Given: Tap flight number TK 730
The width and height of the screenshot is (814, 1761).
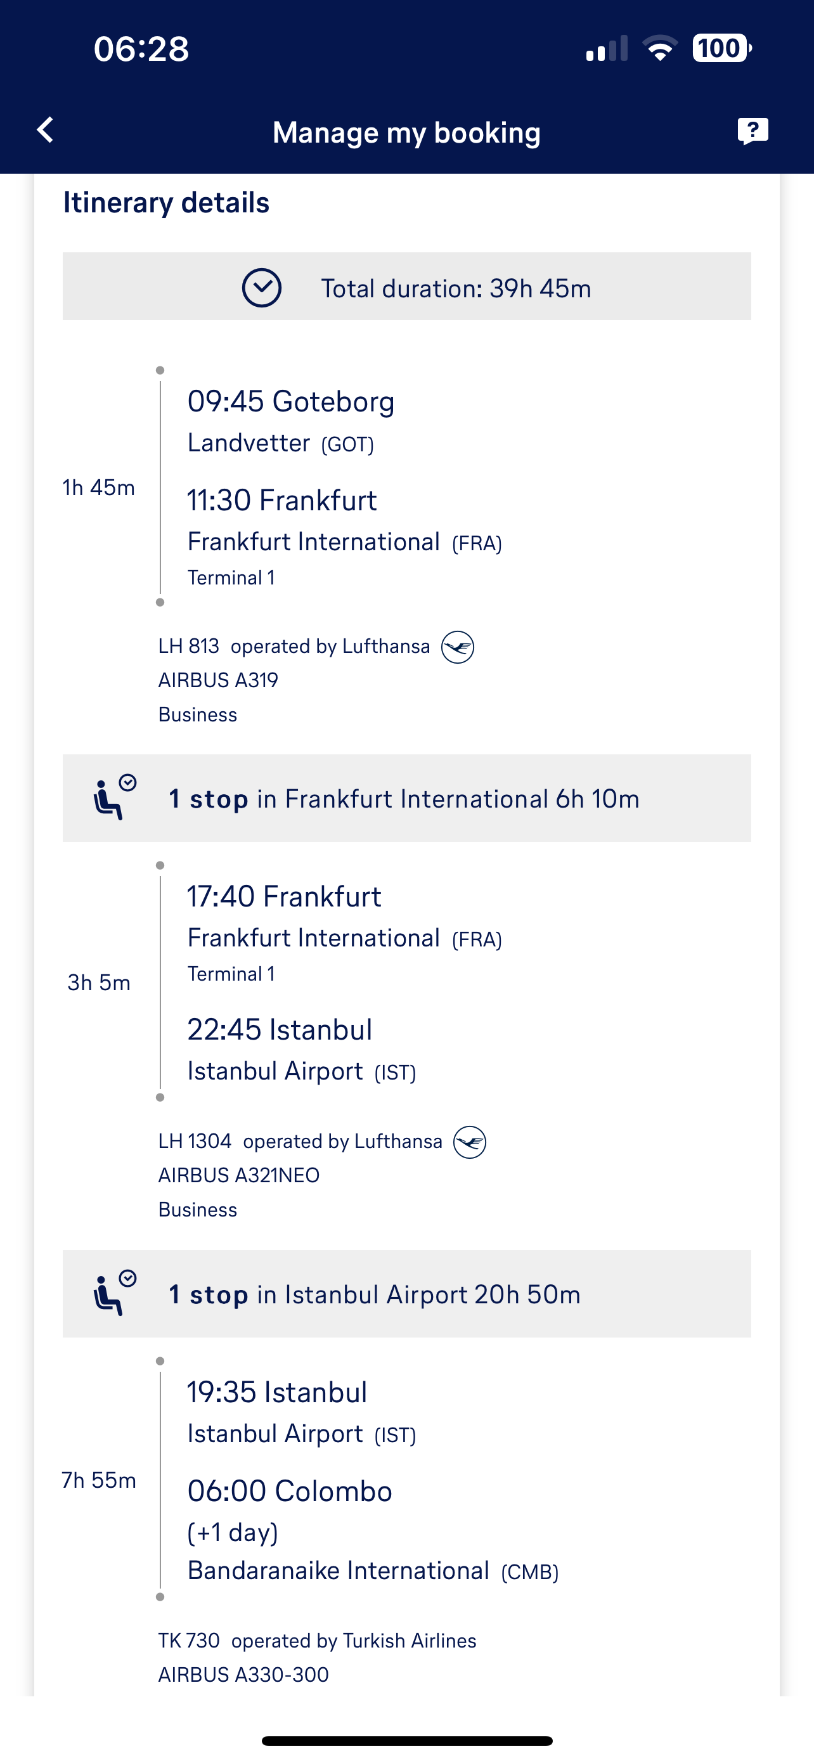Looking at the screenshot, I should (x=189, y=1641).
